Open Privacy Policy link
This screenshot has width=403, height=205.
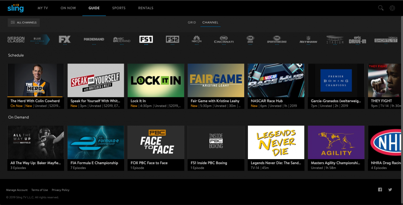click(61, 190)
